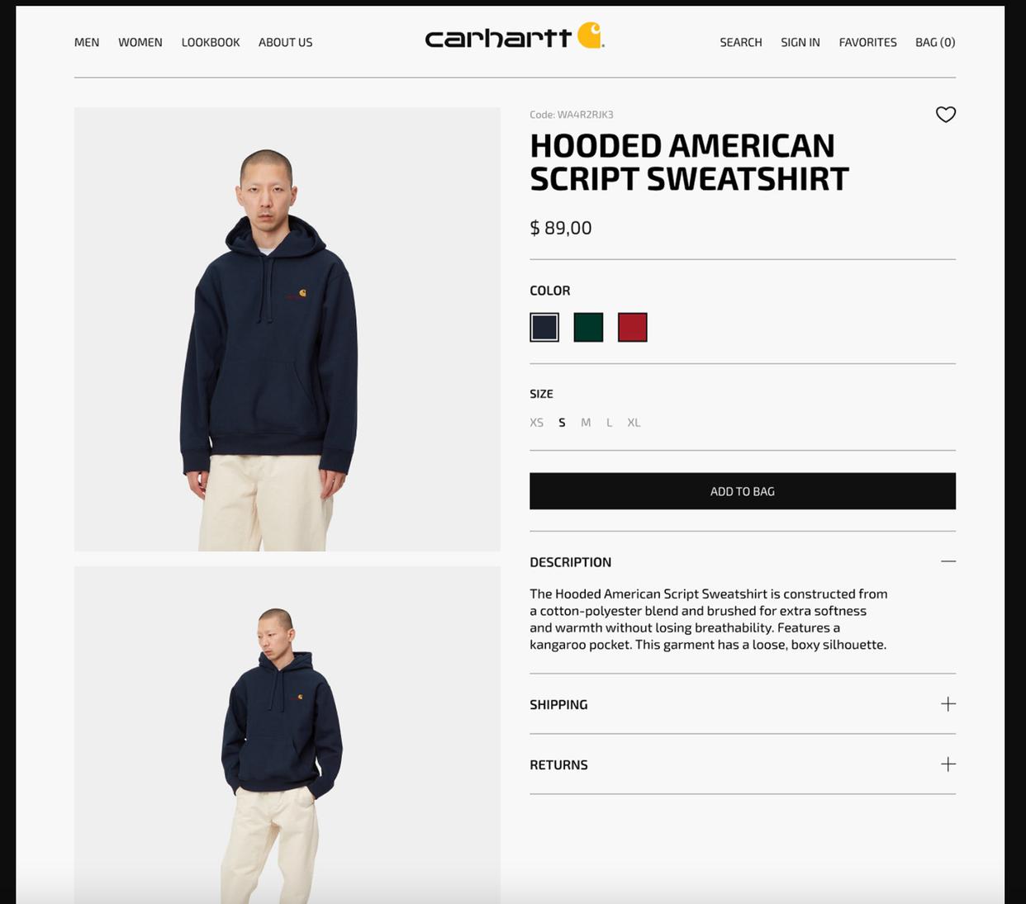Open the front-view hoodie product image

287,329
